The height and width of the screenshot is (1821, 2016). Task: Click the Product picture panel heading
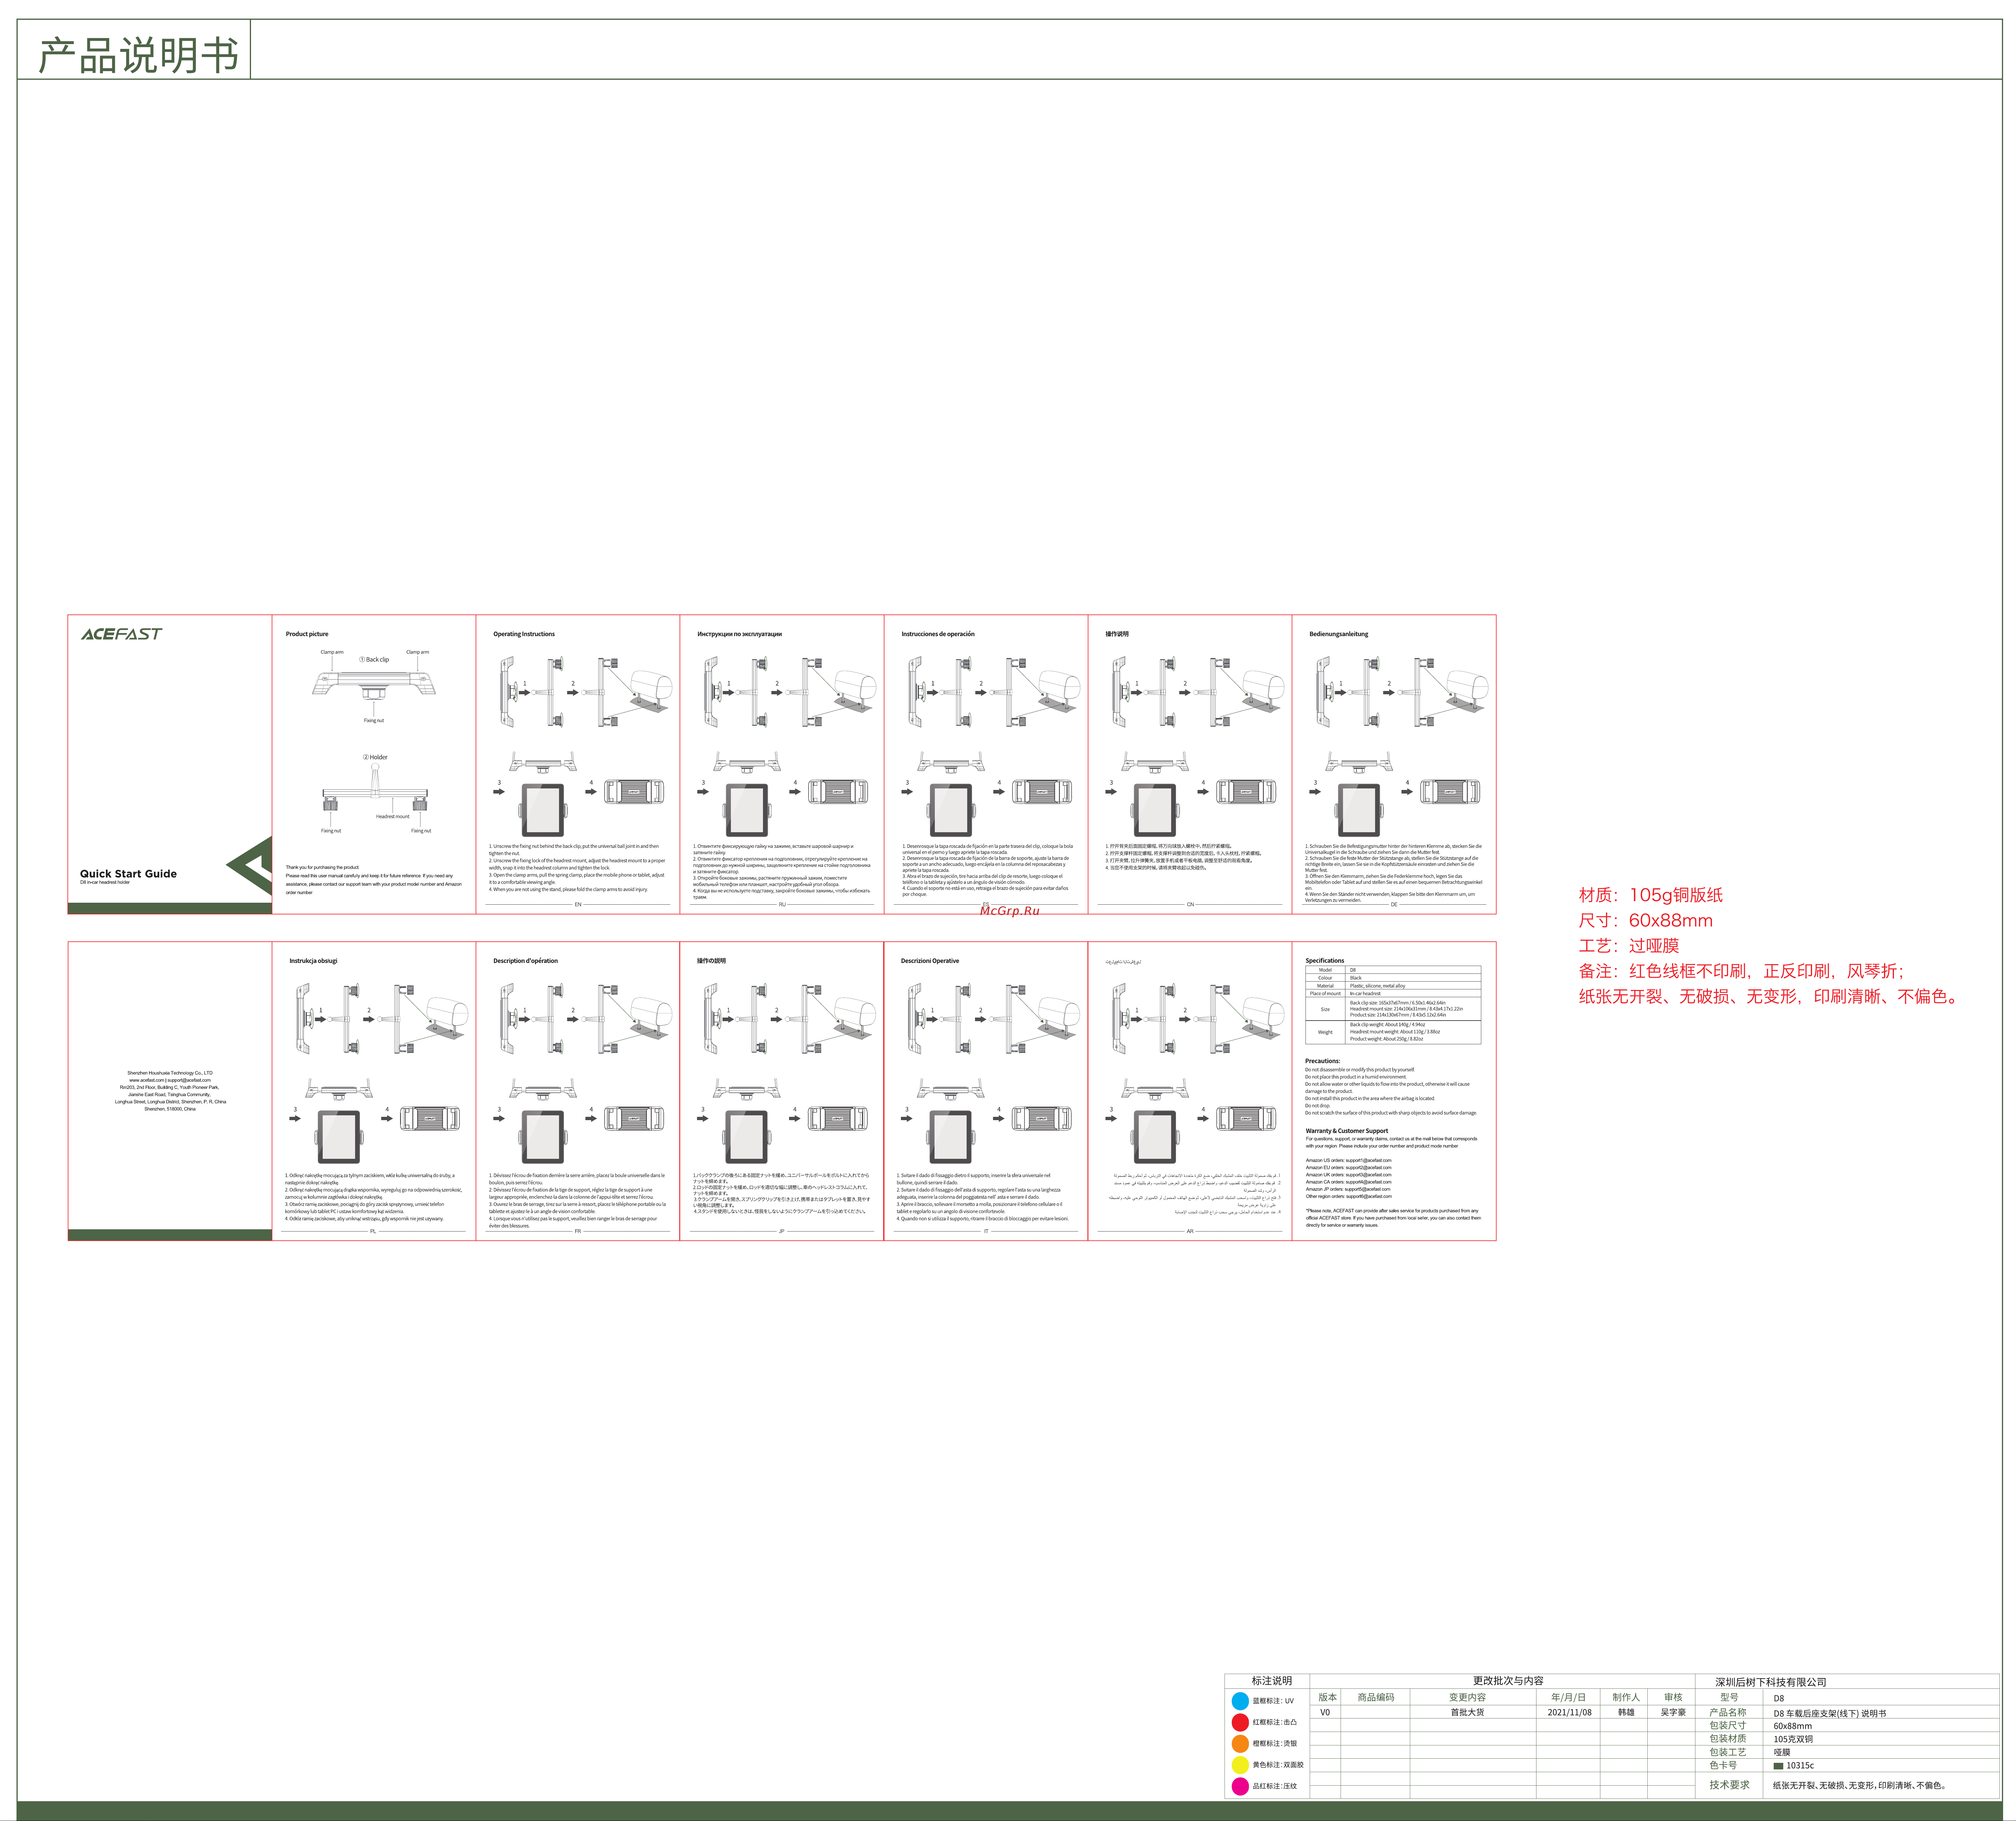307,634
